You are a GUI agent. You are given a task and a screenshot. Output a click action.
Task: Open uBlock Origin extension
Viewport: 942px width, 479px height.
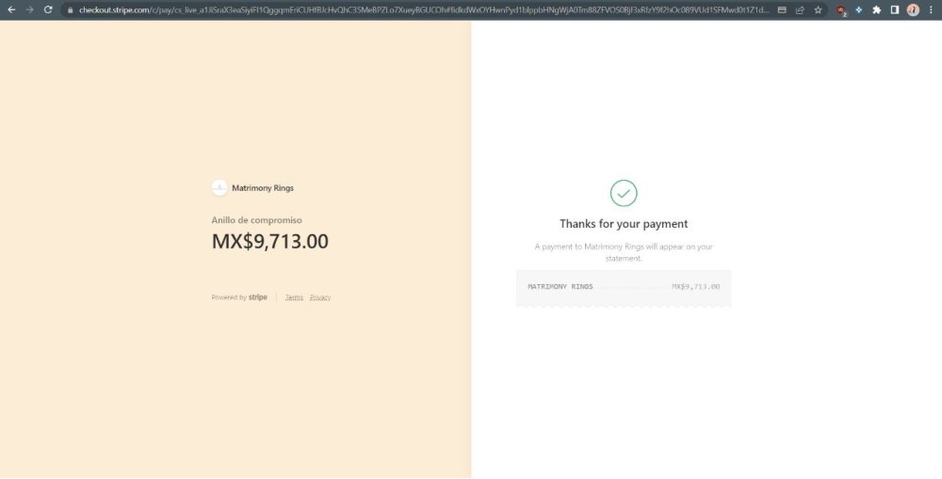841,10
